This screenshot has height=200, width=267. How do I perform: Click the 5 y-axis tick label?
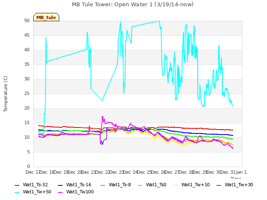coord(28,152)
